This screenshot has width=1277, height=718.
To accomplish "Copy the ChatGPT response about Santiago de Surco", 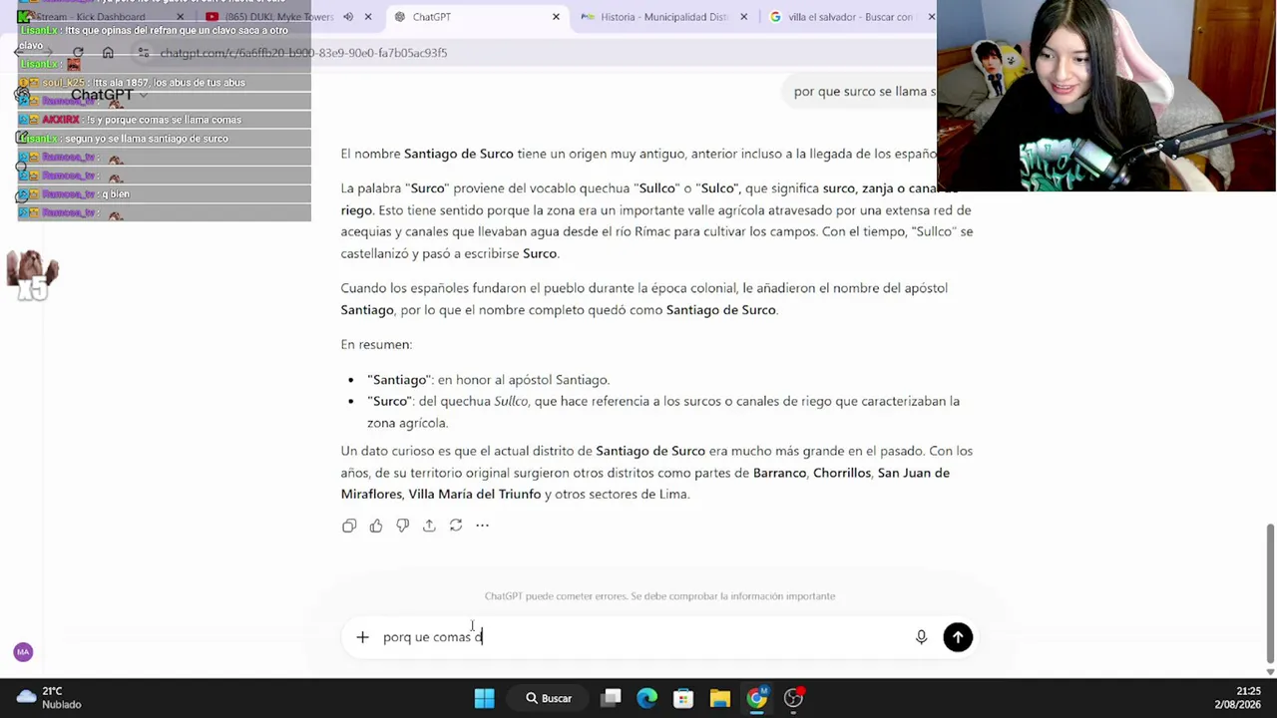I will click(349, 526).
